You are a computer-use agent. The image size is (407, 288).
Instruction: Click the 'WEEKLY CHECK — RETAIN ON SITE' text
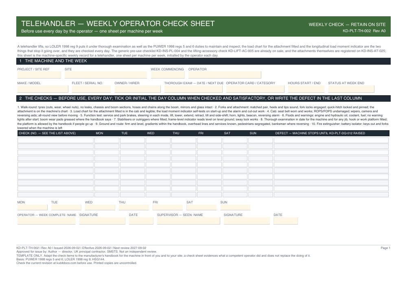click(x=347, y=24)
